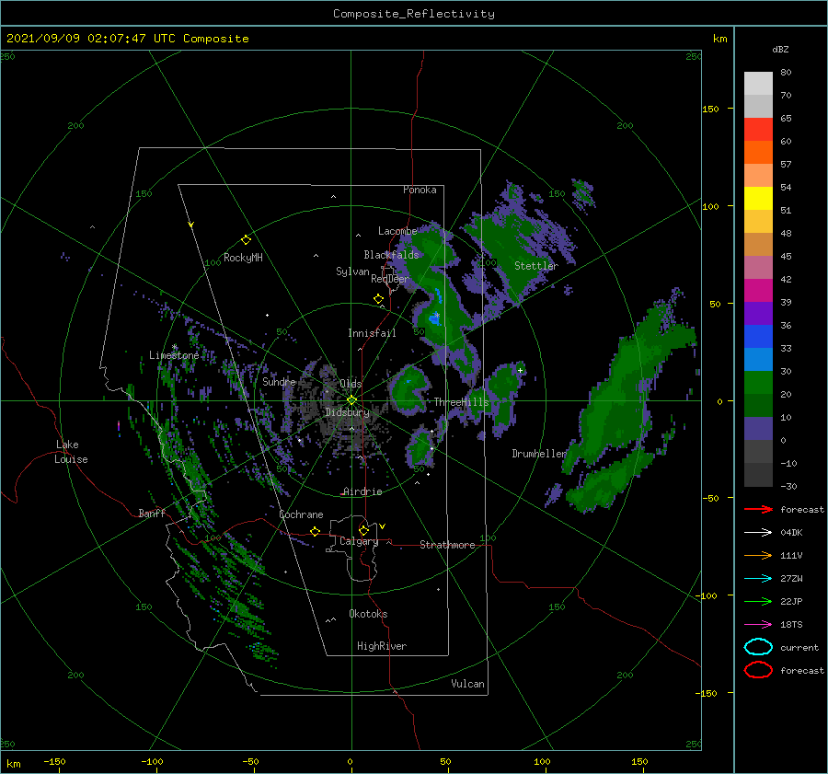
Task: Click the yellow station marker near RockyMH
Action: 246,240
